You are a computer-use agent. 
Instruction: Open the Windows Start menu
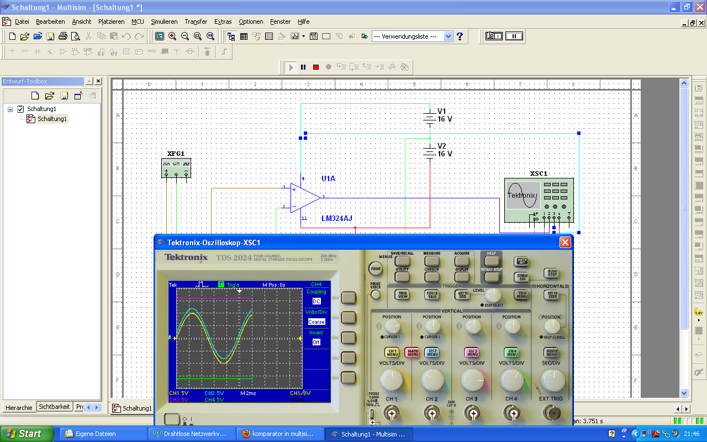pyautogui.click(x=27, y=434)
